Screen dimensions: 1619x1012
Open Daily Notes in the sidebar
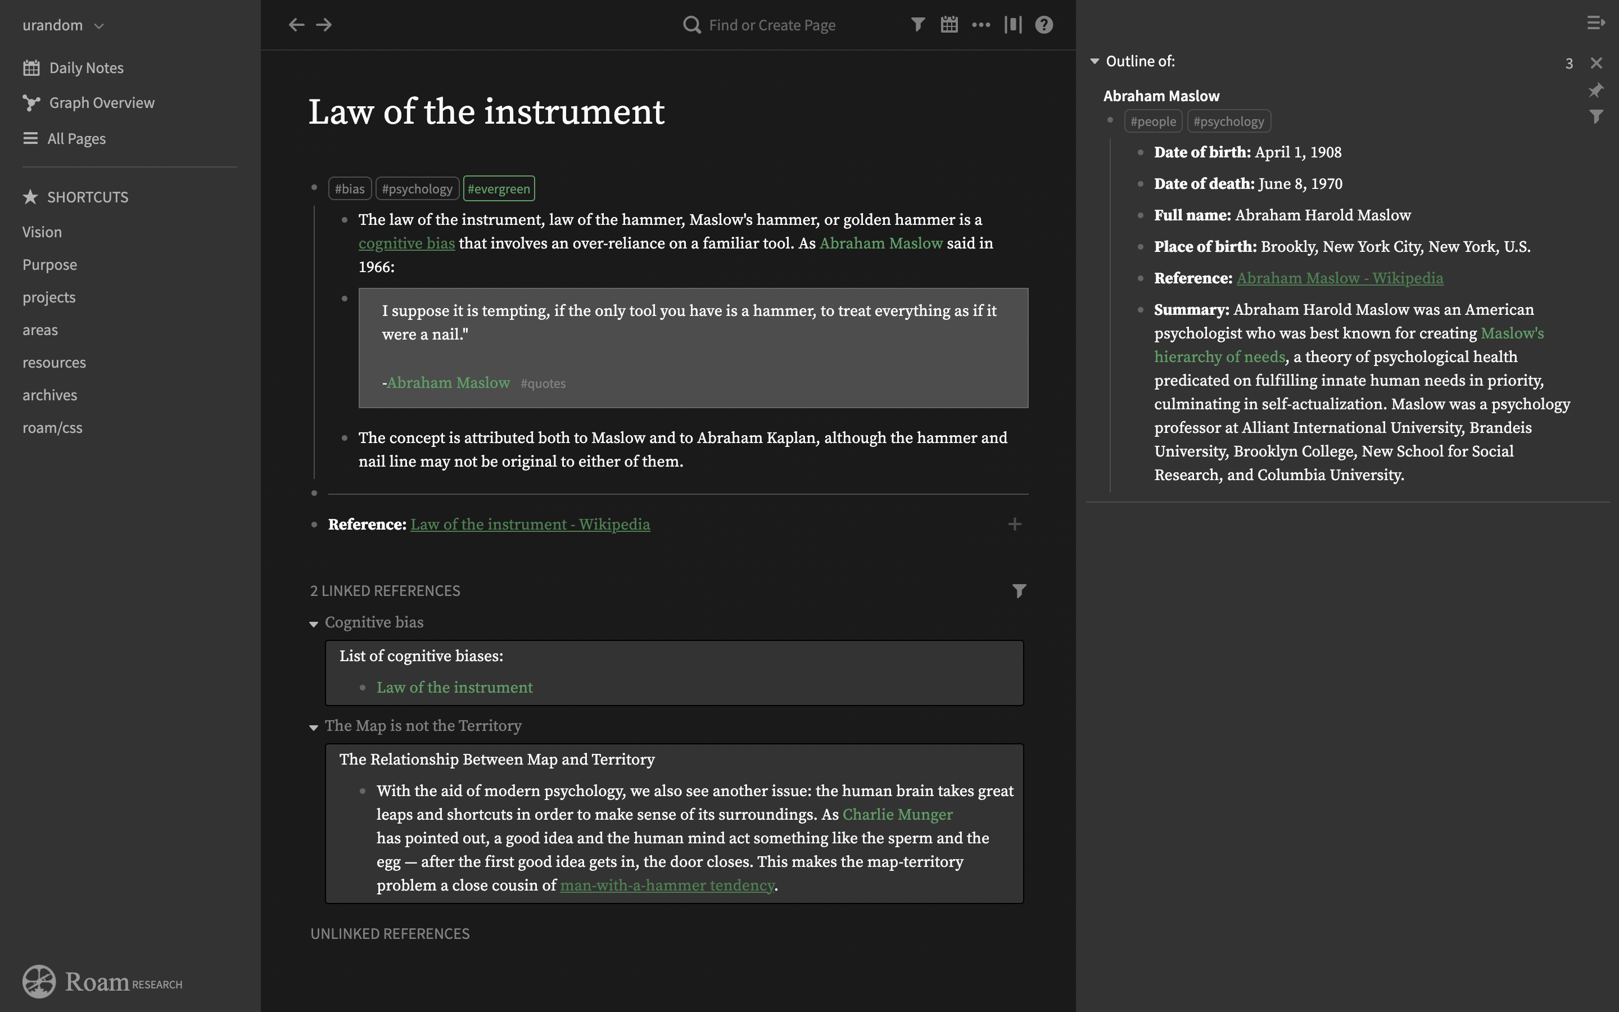[x=85, y=67]
